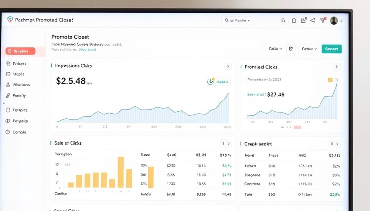Click the green $35% value in Tale row

point(335,195)
